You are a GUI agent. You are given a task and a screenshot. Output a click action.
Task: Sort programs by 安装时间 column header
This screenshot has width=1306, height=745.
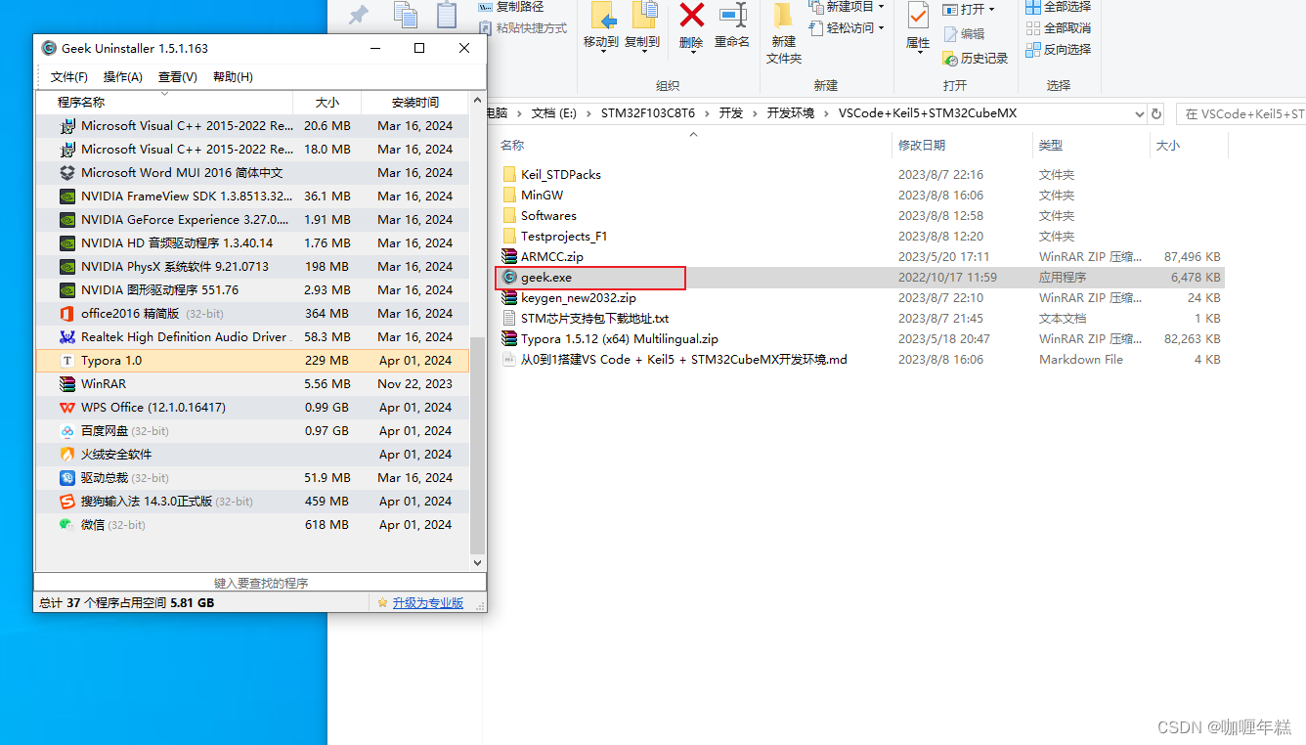pos(414,102)
